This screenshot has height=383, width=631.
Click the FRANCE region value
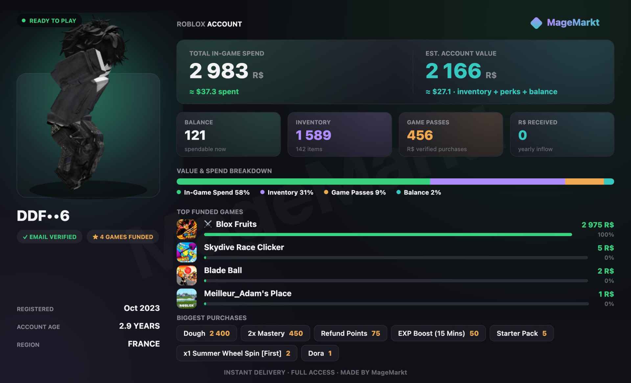[x=144, y=344]
